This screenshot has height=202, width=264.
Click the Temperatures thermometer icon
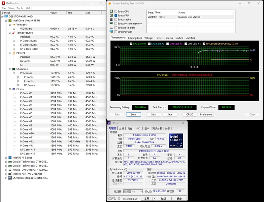[x=14, y=33]
